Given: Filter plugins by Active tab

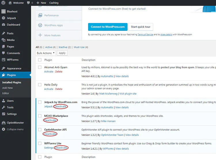Looking at the screenshot, I should [49, 47].
